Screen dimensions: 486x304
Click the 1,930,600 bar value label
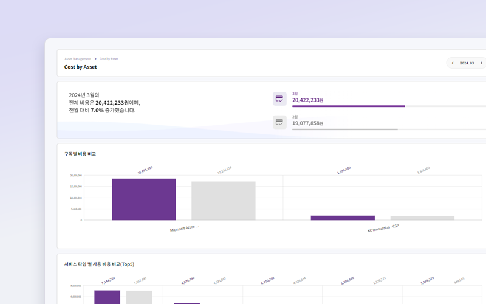point(344,170)
